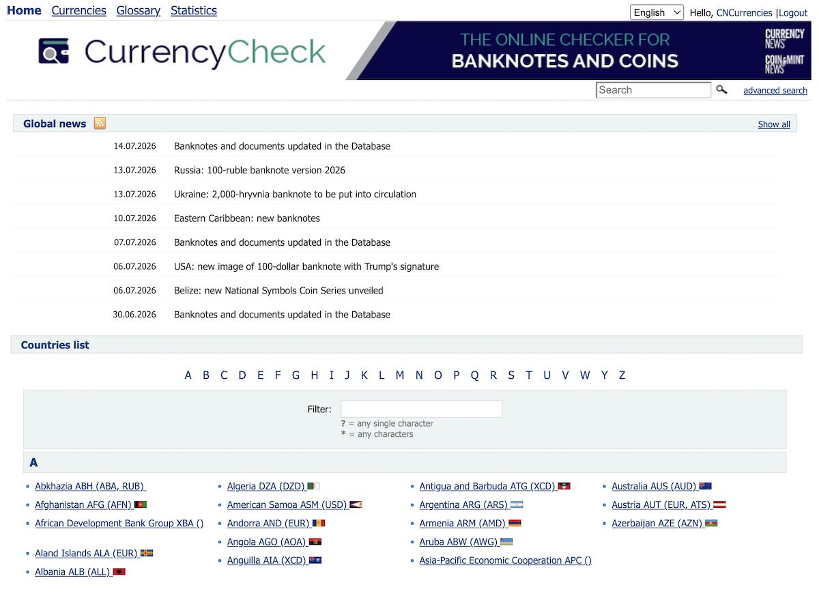This screenshot has height=600, width=819.
Task: Open the Argentina ARG (ARS) link
Action: point(464,505)
